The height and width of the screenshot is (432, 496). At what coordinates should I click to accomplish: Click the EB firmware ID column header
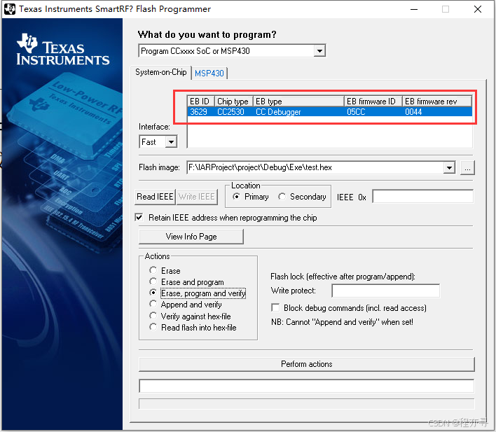[373, 102]
